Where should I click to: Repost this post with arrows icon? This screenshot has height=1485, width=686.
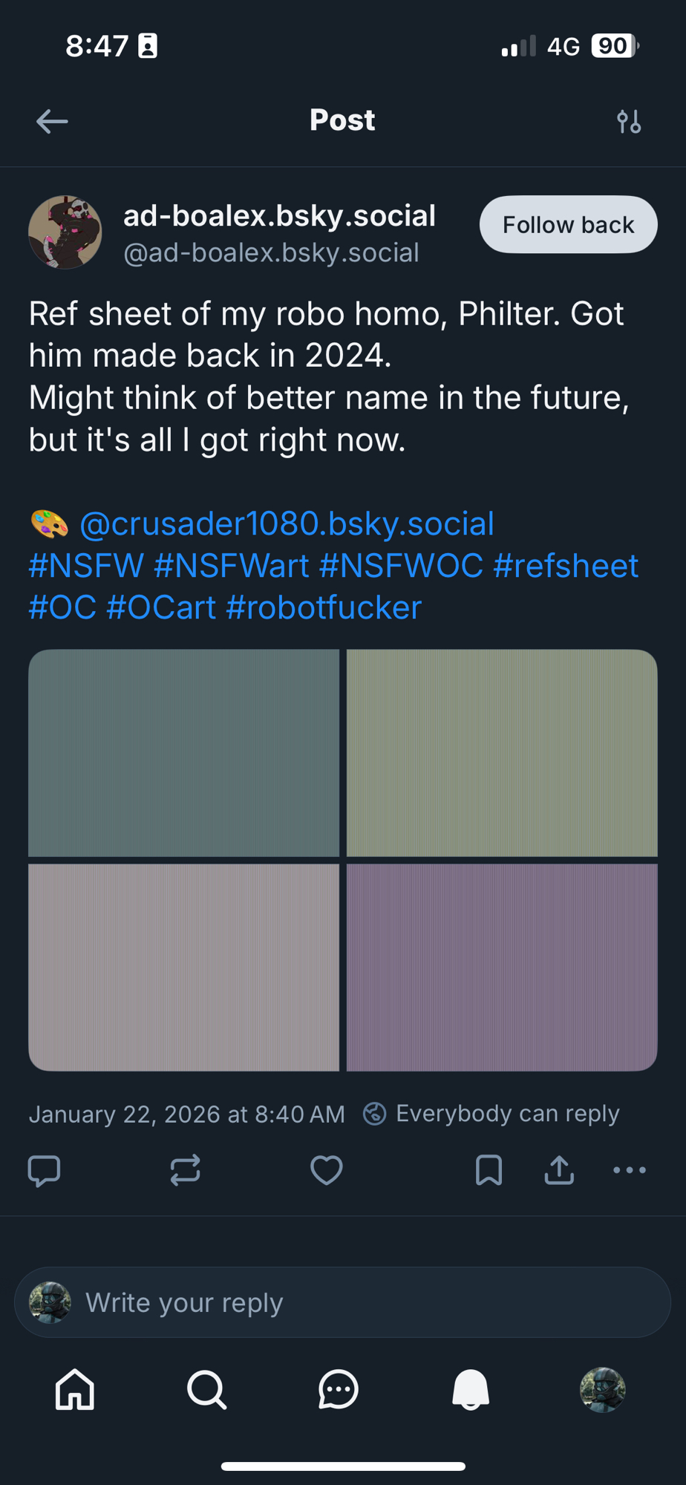185,1171
